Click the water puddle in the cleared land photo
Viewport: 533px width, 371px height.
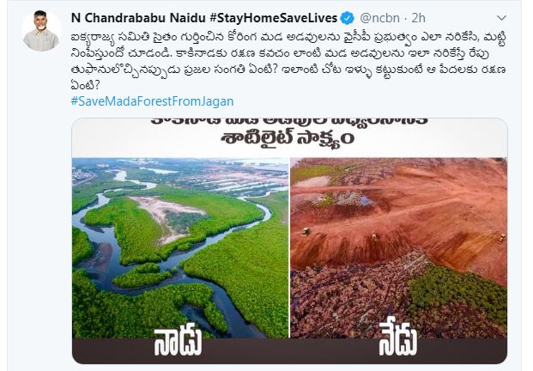(x=354, y=199)
